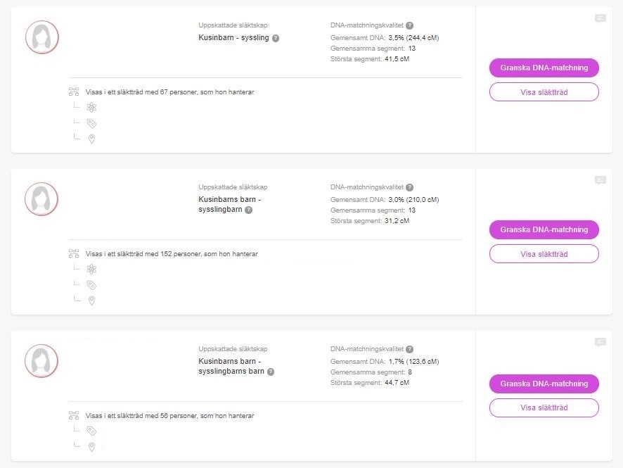
Task: Click the help icon next to "Kusinbarn - syssling"
Action: pyautogui.click(x=274, y=37)
